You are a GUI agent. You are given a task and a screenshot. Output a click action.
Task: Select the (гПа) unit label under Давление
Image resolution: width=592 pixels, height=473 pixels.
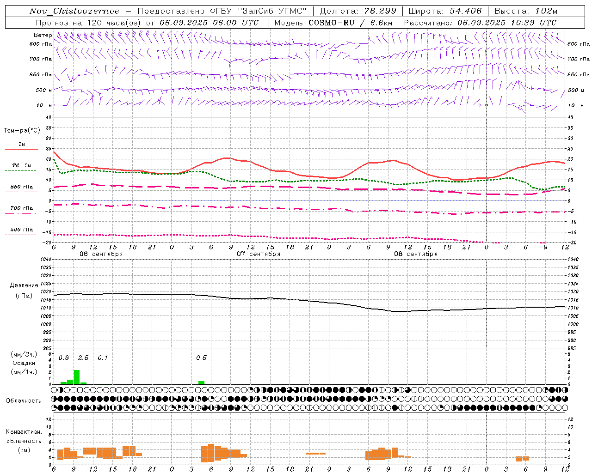click(x=24, y=296)
